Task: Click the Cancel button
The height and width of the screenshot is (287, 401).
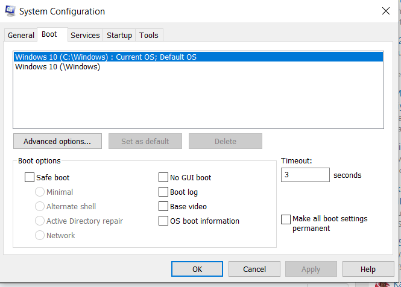Action: click(x=254, y=270)
